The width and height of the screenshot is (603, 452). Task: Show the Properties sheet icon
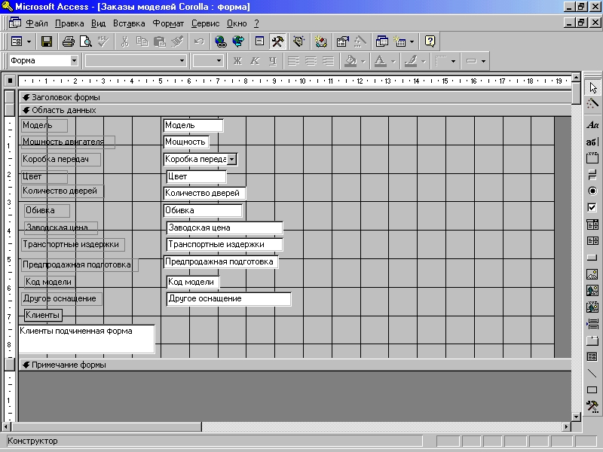pyautogui.click(x=342, y=41)
